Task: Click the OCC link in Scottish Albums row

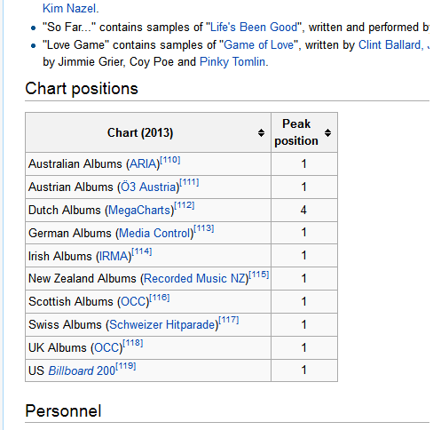Action: (133, 302)
